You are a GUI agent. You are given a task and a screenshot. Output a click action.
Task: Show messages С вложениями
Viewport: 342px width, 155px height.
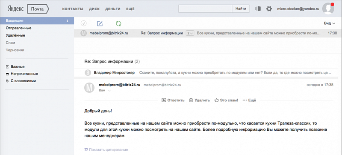[23, 81]
